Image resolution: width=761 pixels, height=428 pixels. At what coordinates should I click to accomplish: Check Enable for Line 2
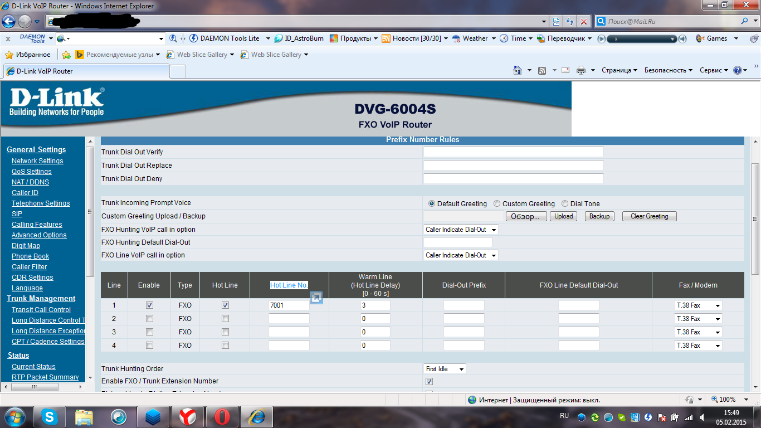tap(149, 318)
